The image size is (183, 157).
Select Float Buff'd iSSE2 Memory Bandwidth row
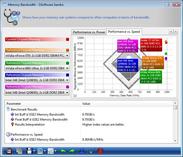coord(89,120)
